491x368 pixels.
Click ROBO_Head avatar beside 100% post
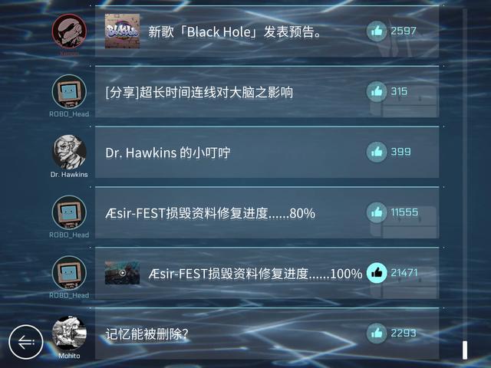click(x=69, y=273)
